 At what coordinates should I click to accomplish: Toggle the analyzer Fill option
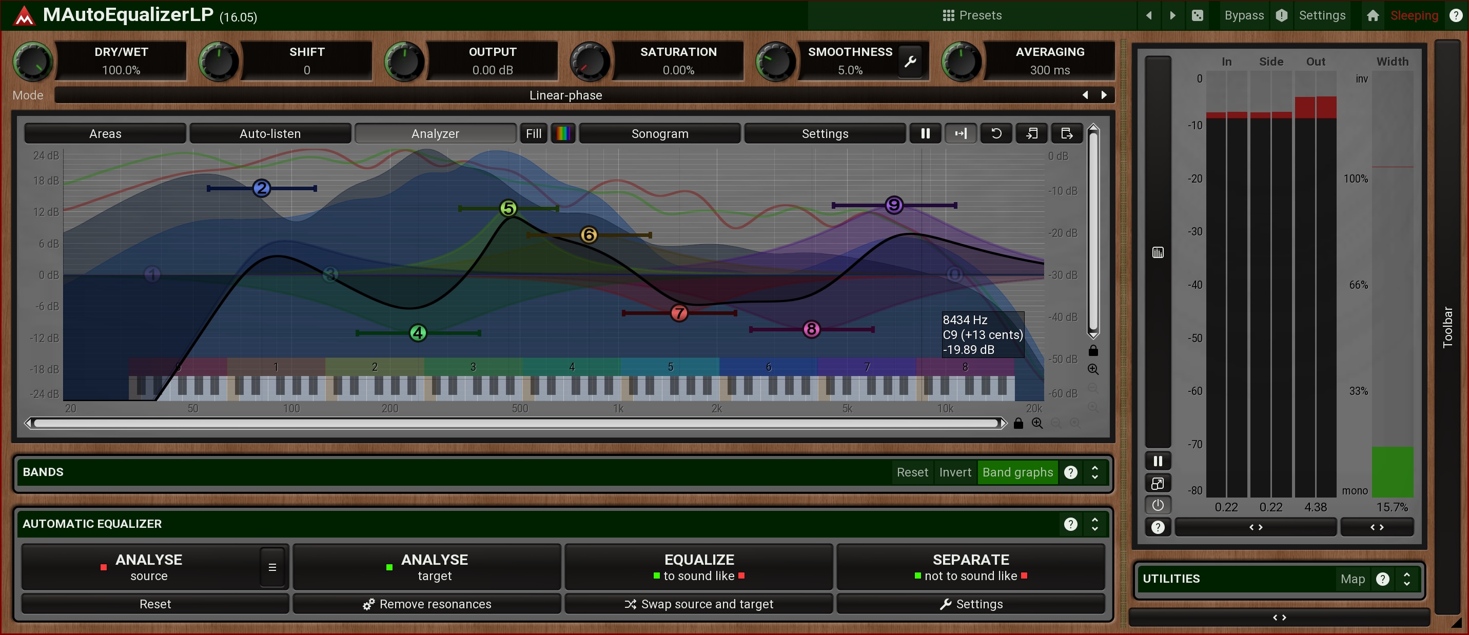[x=534, y=133]
